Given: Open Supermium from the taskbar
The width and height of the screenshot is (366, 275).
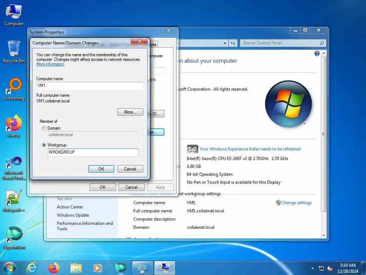Looking at the screenshot, I should click(x=120, y=268).
